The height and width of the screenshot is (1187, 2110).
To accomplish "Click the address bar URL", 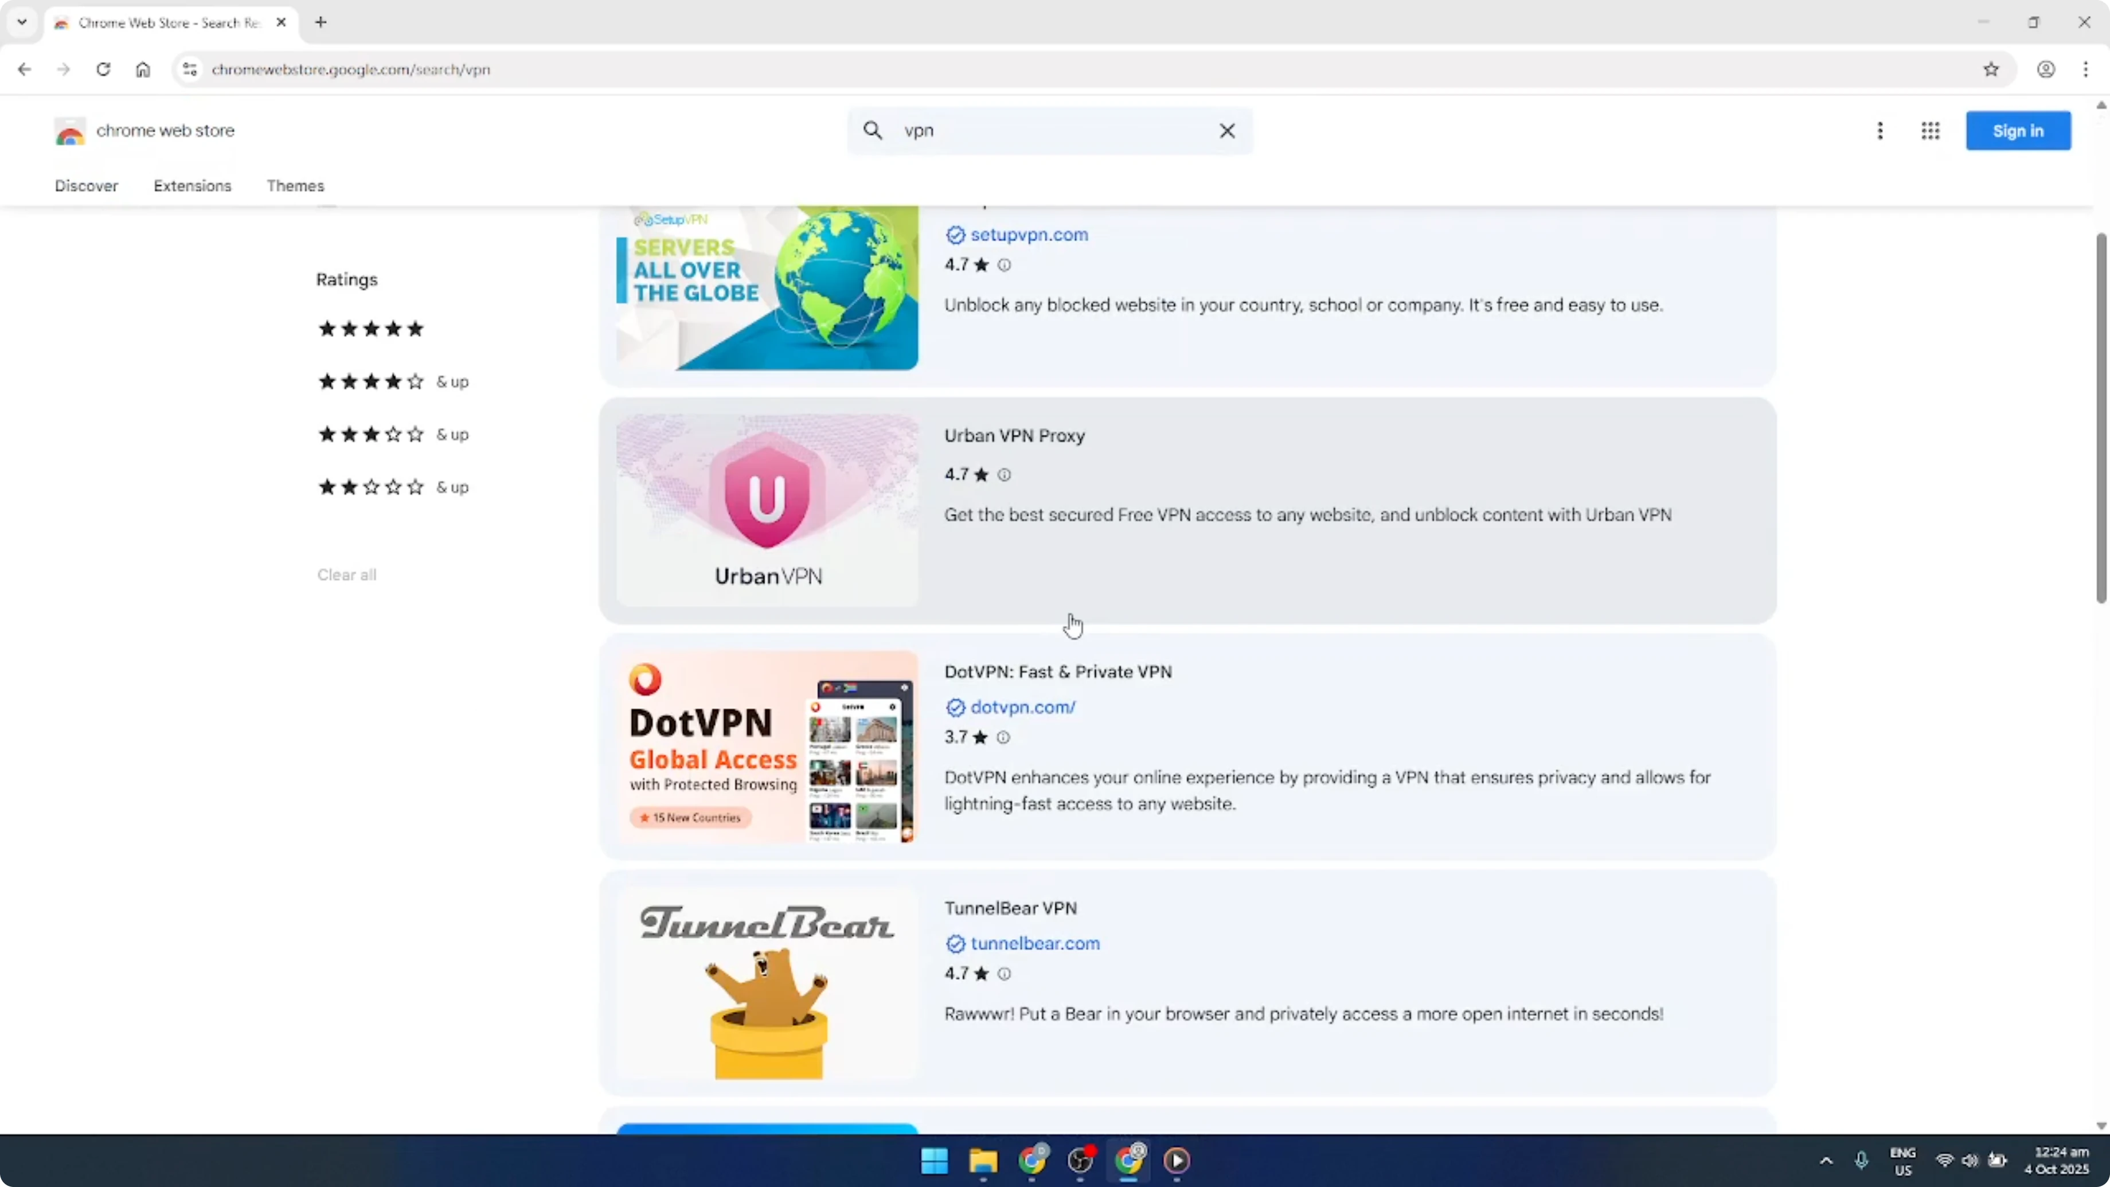I will coord(350,69).
